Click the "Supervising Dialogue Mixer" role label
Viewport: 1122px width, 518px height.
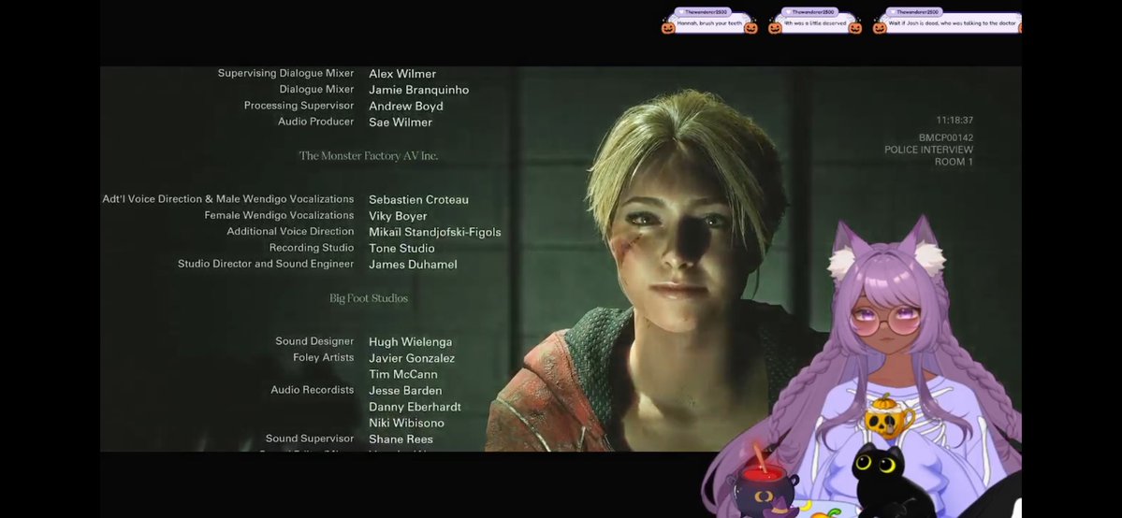pos(285,73)
